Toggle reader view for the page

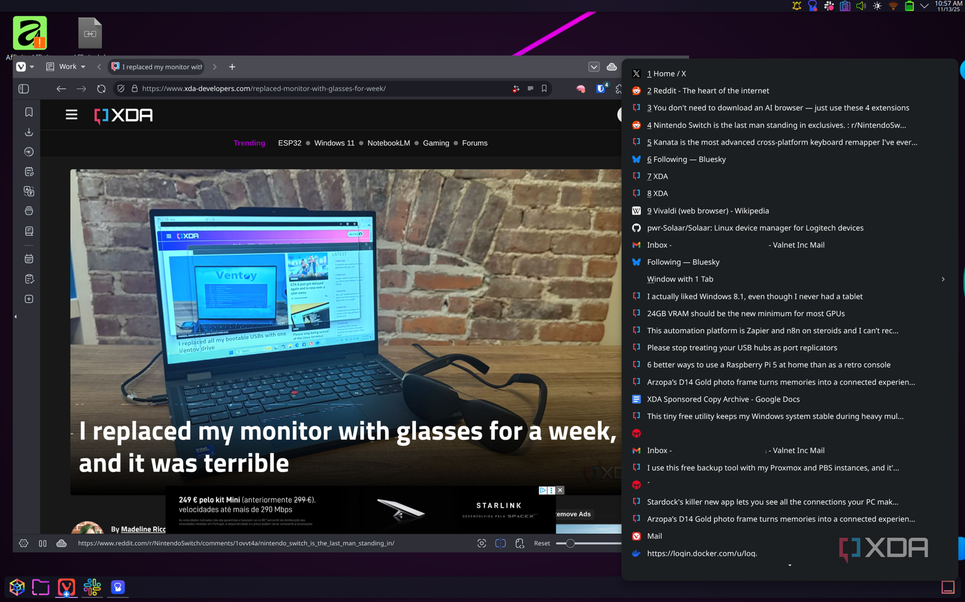click(530, 89)
